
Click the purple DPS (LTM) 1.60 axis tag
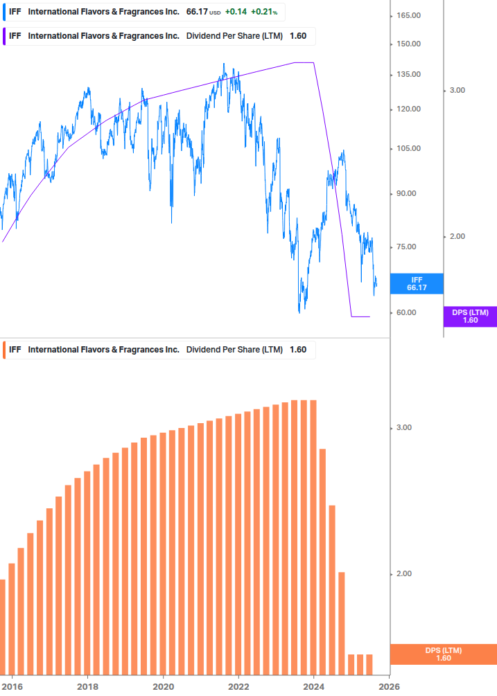tap(470, 316)
